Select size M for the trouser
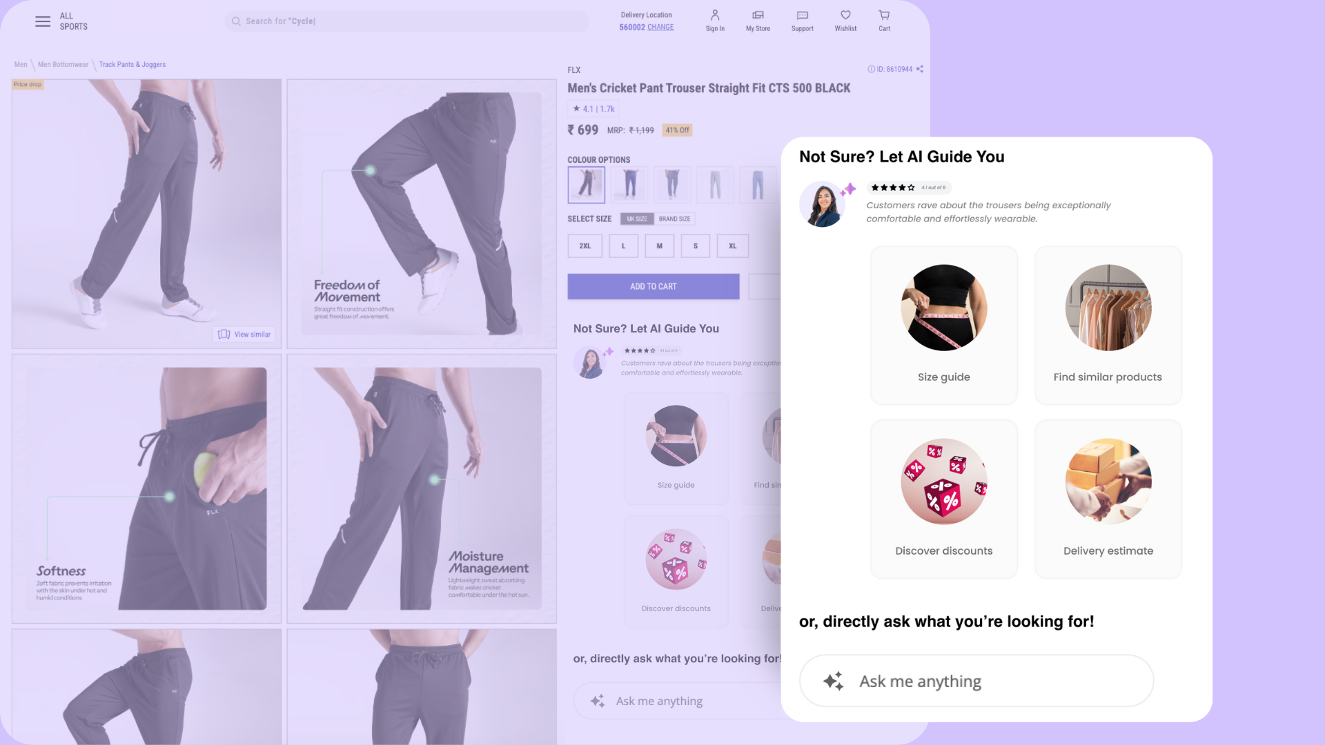This screenshot has height=745, width=1325. [659, 246]
